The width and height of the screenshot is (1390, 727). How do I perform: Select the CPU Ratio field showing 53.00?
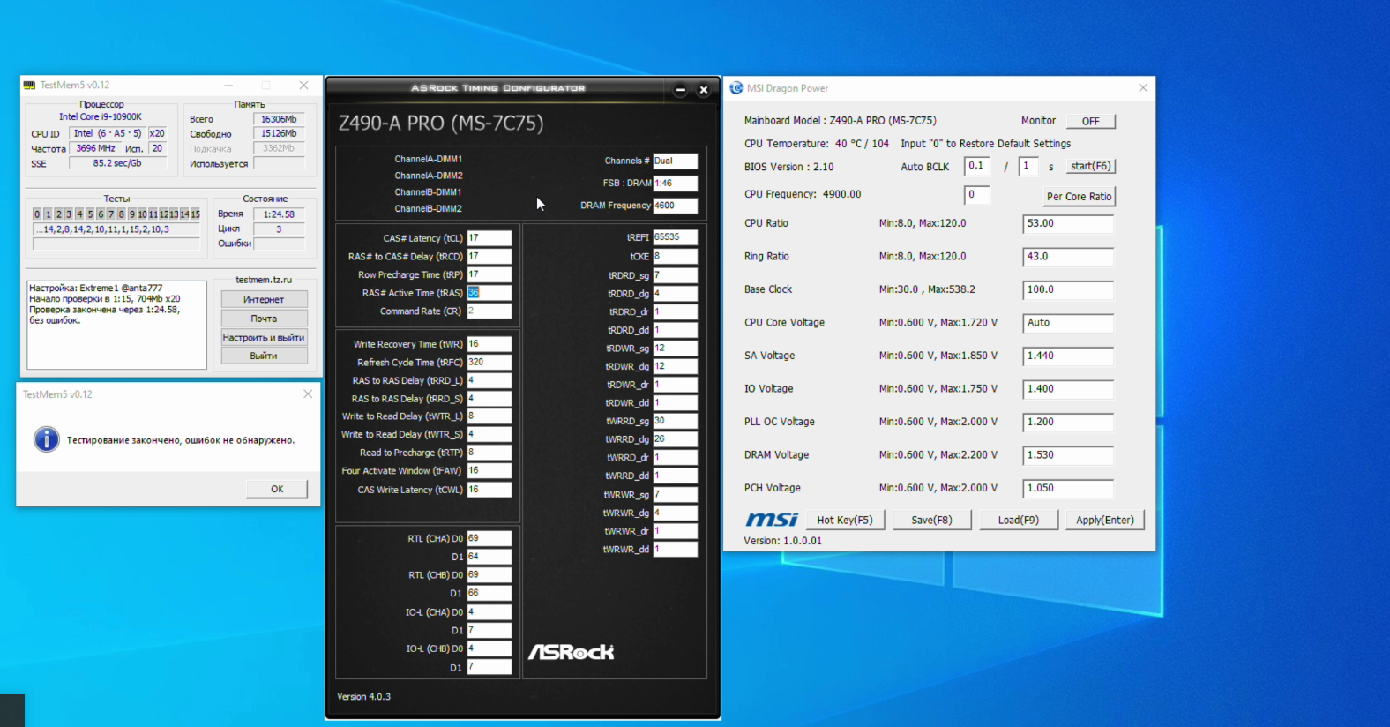(1068, 224)
